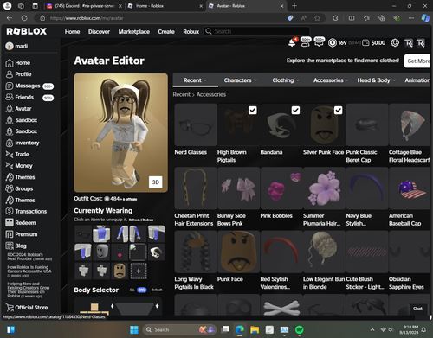Open Money in the sidebar

tap(19, 166)
